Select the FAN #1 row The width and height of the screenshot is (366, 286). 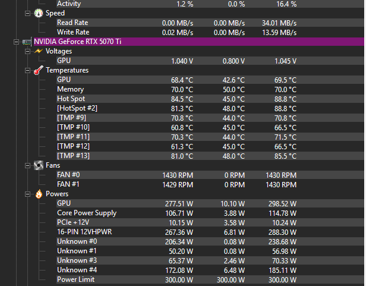click(x=210, y=184)
